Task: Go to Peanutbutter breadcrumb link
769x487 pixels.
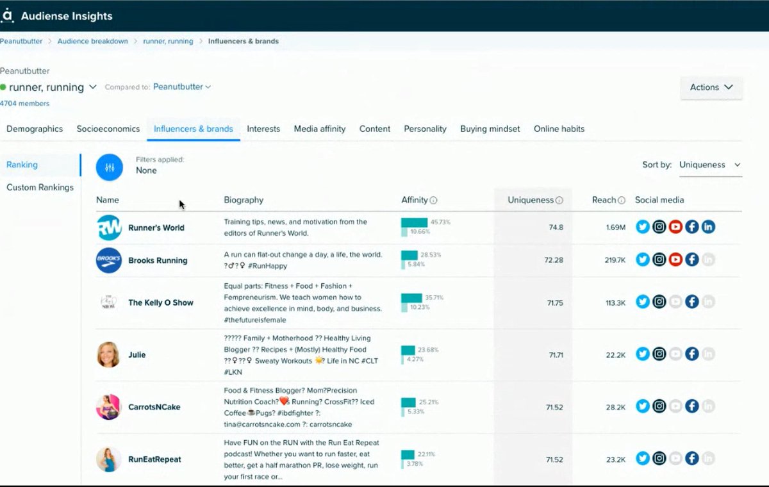Action: 21,41
